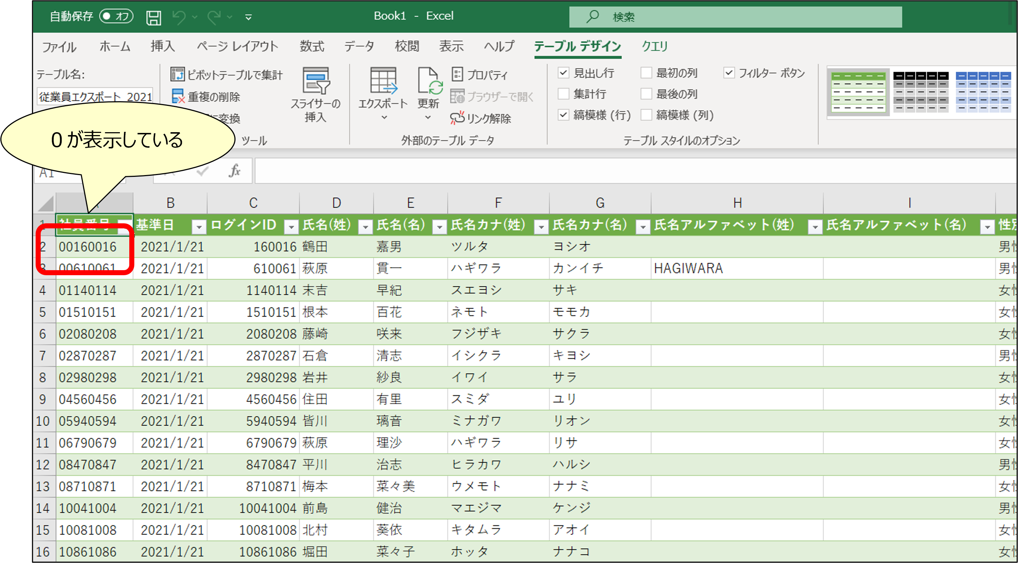Expand the Undo history dropdown arrow

click(195, 17)
